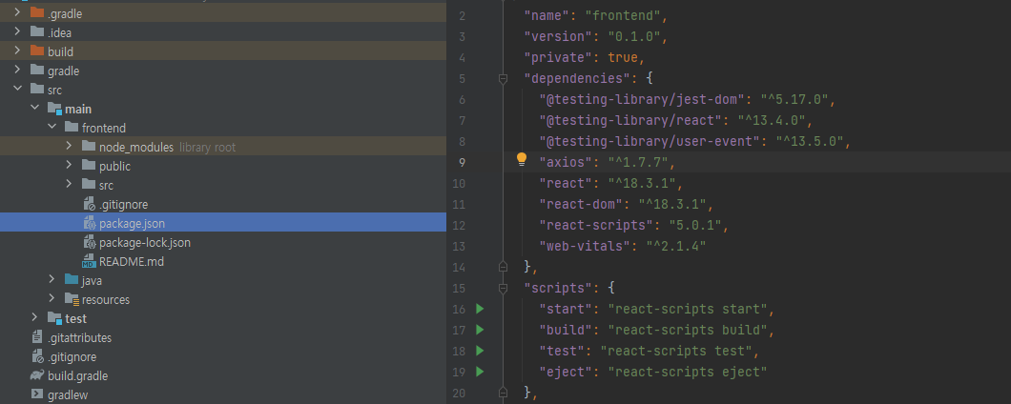Viewport: 1011px width, 404px height.
Task: Click the "@testing-library/user-event" key
Action: (x=650, y=141)
